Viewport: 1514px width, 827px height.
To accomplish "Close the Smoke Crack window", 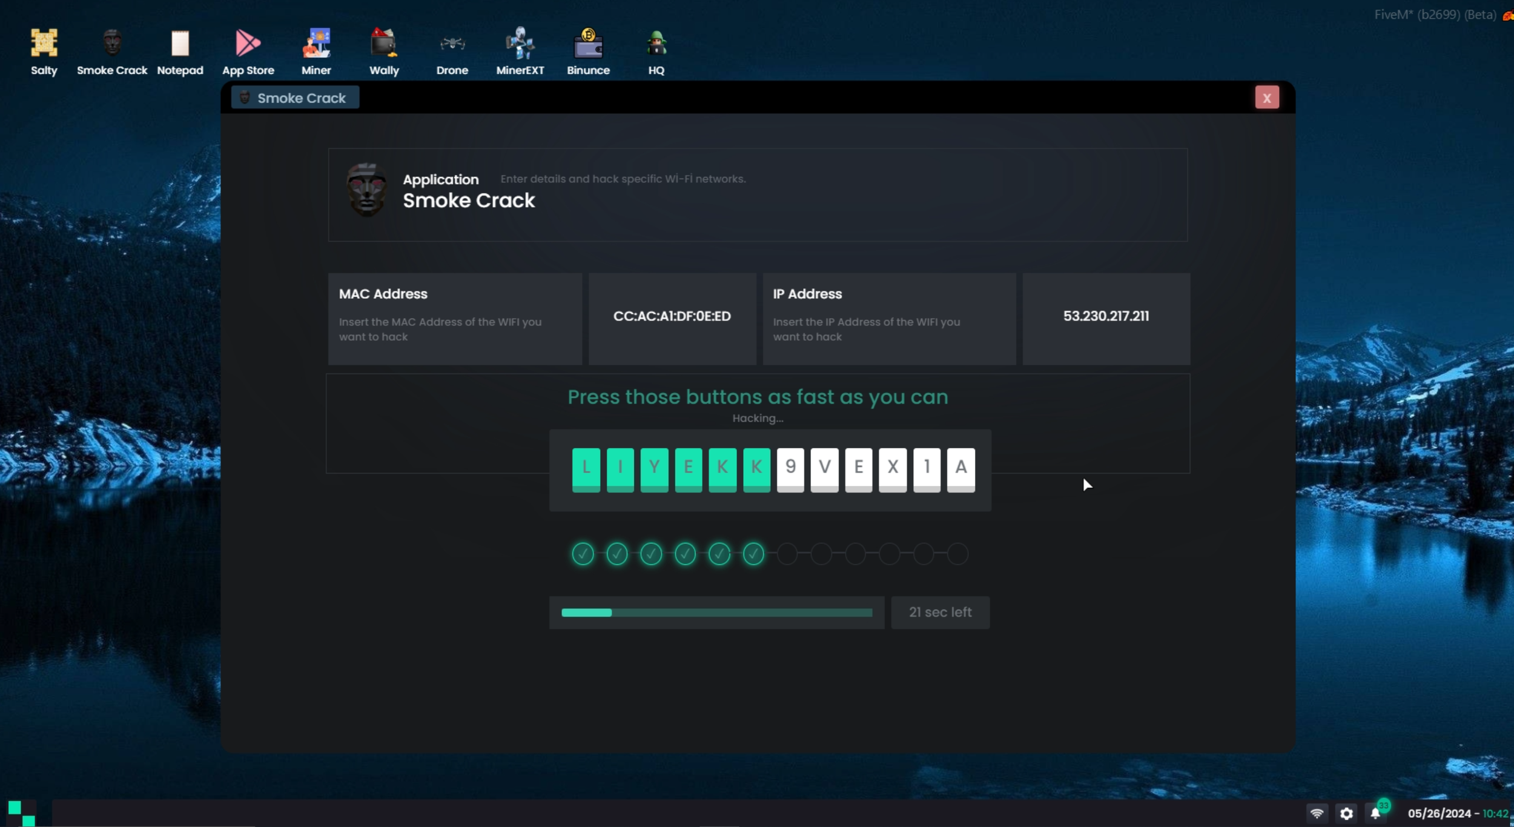I will [x=1266, y=98].
